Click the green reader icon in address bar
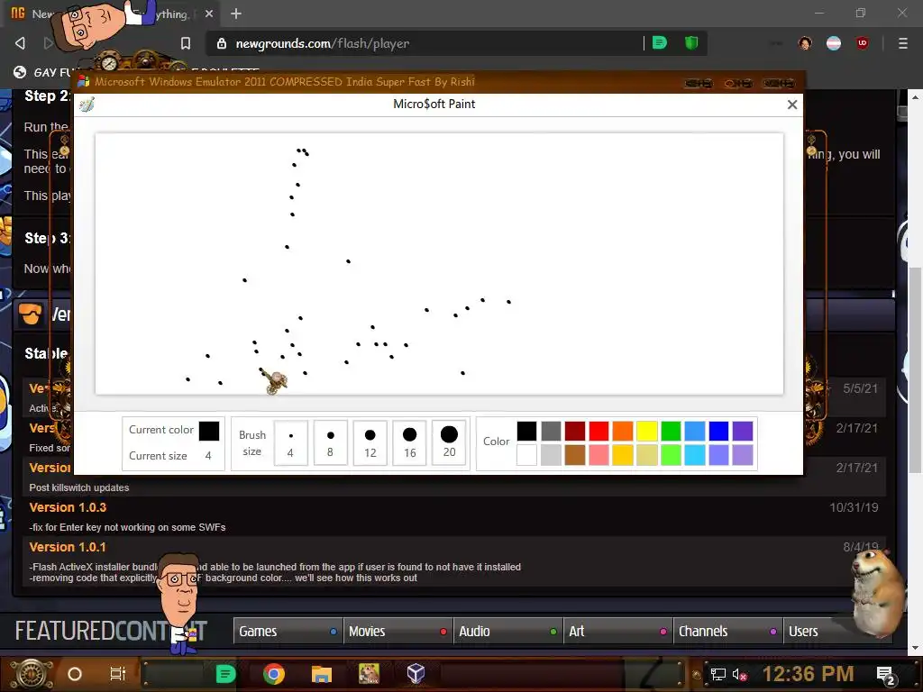Viewport: 923px width, 692px height. click(660, 43)
